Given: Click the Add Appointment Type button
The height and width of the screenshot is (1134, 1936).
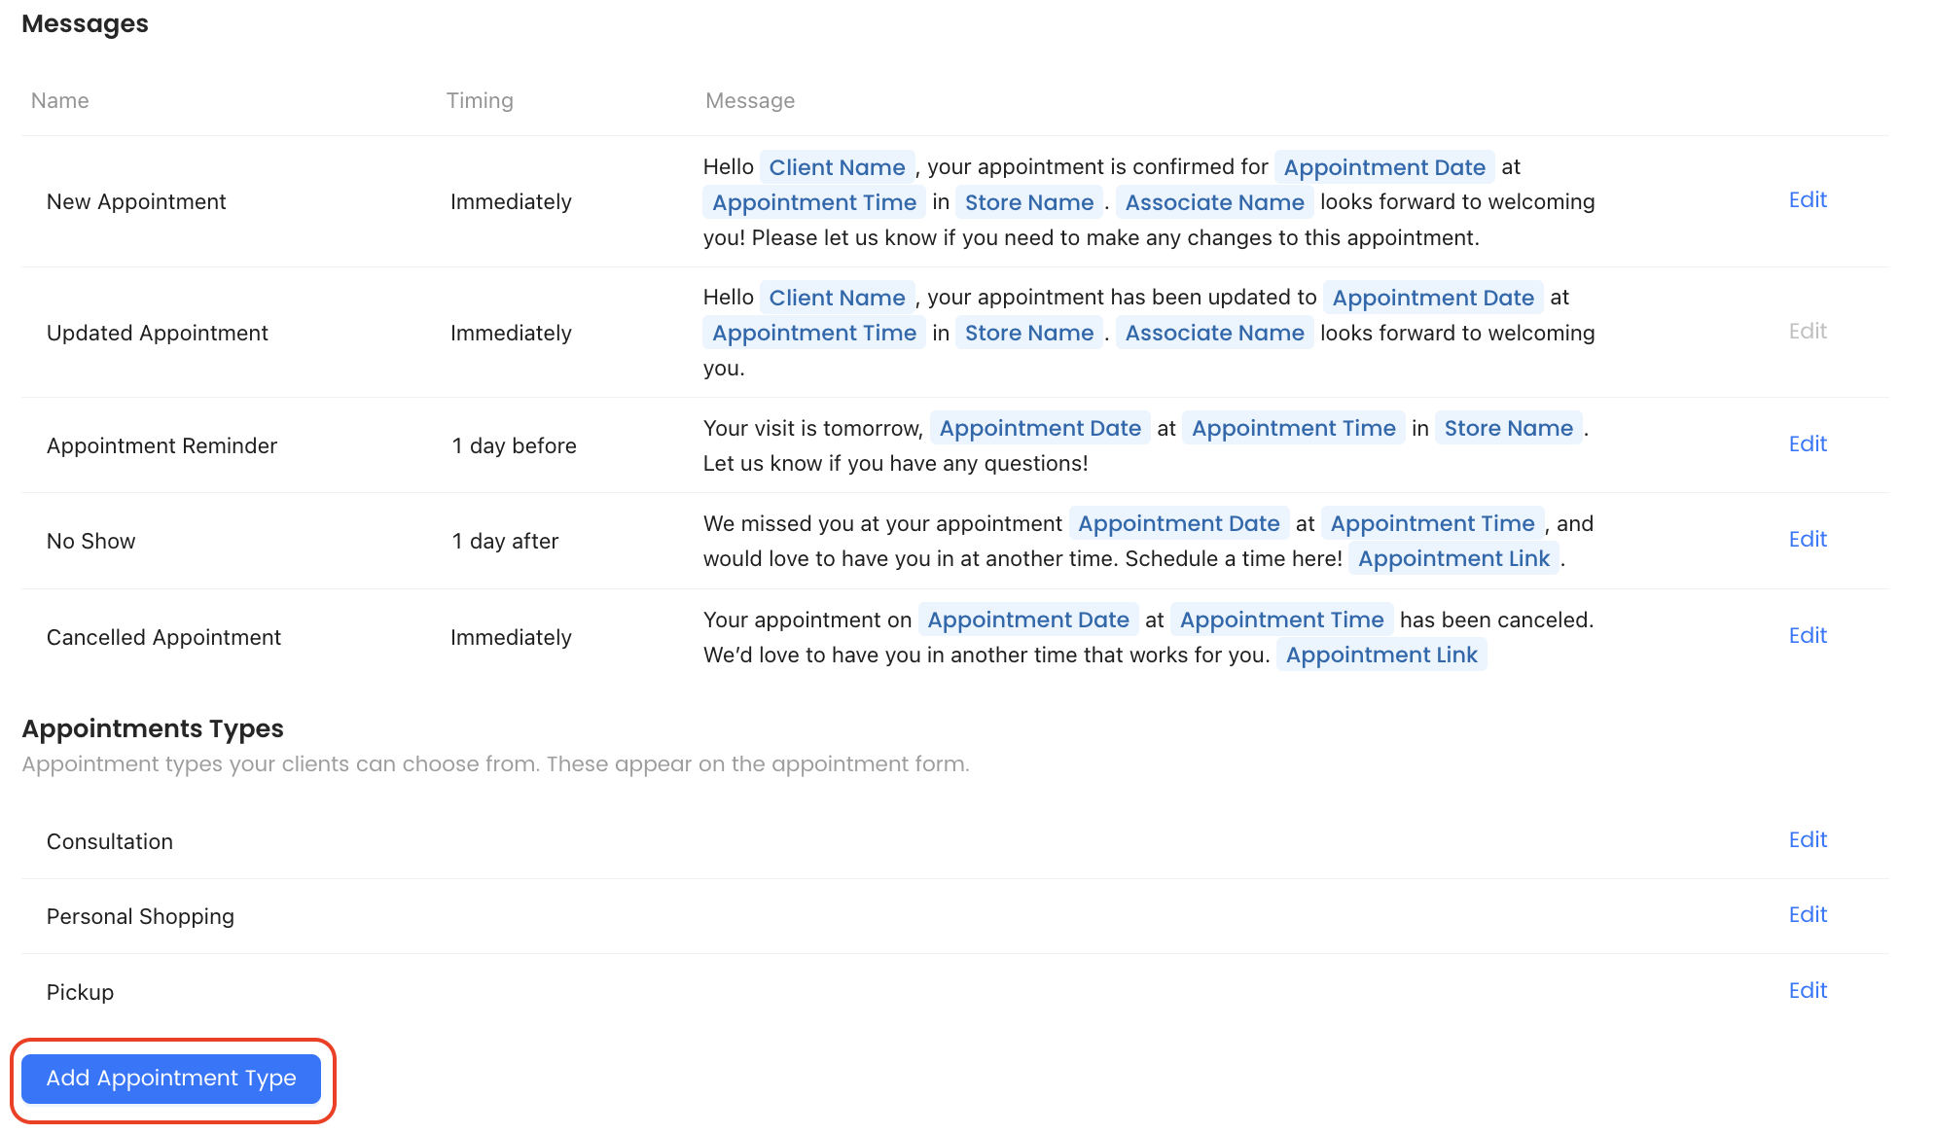Looking at the screenshot, I should pos(171,1079).
